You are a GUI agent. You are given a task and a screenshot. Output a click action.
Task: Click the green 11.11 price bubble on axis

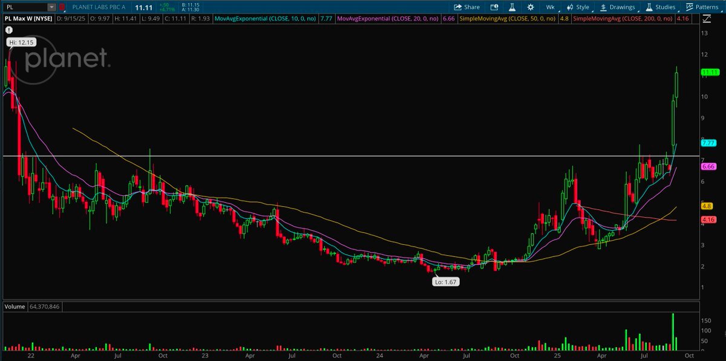click(708, 73)
